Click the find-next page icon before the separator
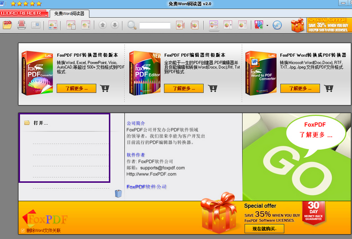 pos(194,25)
